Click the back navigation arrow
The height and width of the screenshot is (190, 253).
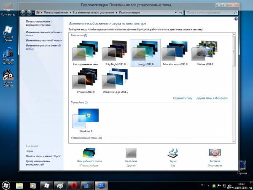[x=23, y=13]
